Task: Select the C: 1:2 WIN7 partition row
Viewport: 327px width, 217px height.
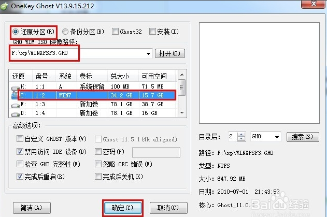Action: [x=93, y=95]
